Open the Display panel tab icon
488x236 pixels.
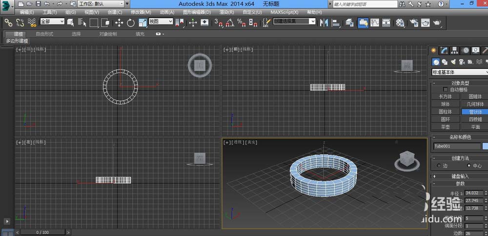[x=475, y=50]
